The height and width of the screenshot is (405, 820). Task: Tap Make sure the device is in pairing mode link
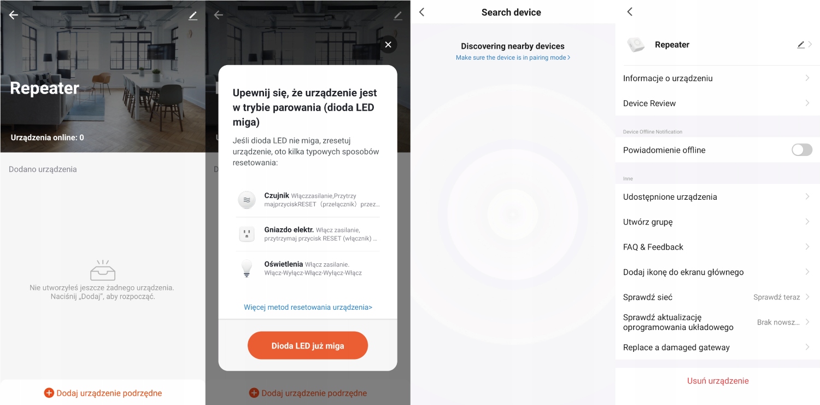pyautogui.click(x=513, y=57)
